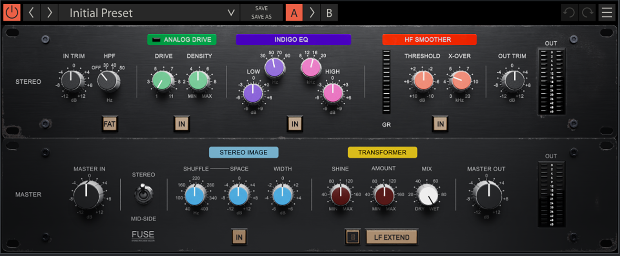Click the undo arrow icon
620x256 pixels.
[x=568, y=12]
